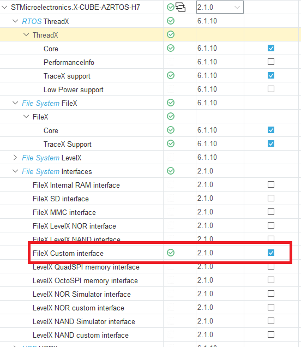
Task: Click version 6.1.10 in File System LevelX row
Action: click(x=207, y=157)
